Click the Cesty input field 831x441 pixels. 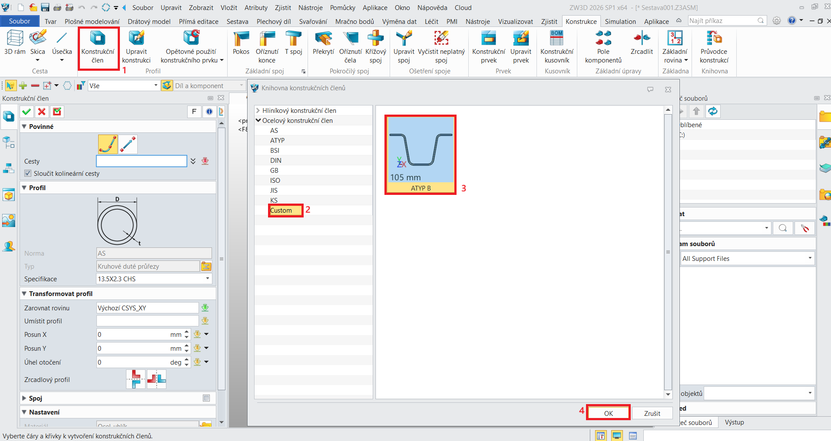tap(142, 161)
